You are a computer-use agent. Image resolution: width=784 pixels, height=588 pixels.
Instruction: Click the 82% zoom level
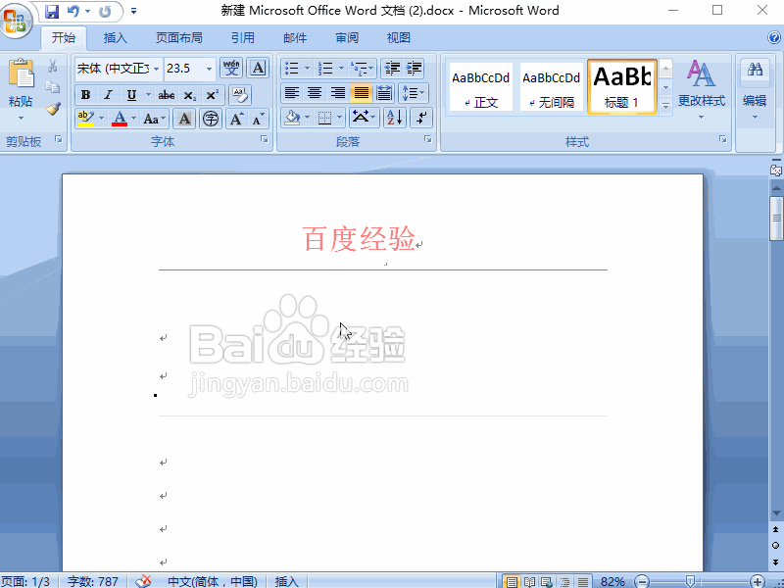tap(612, 581)
